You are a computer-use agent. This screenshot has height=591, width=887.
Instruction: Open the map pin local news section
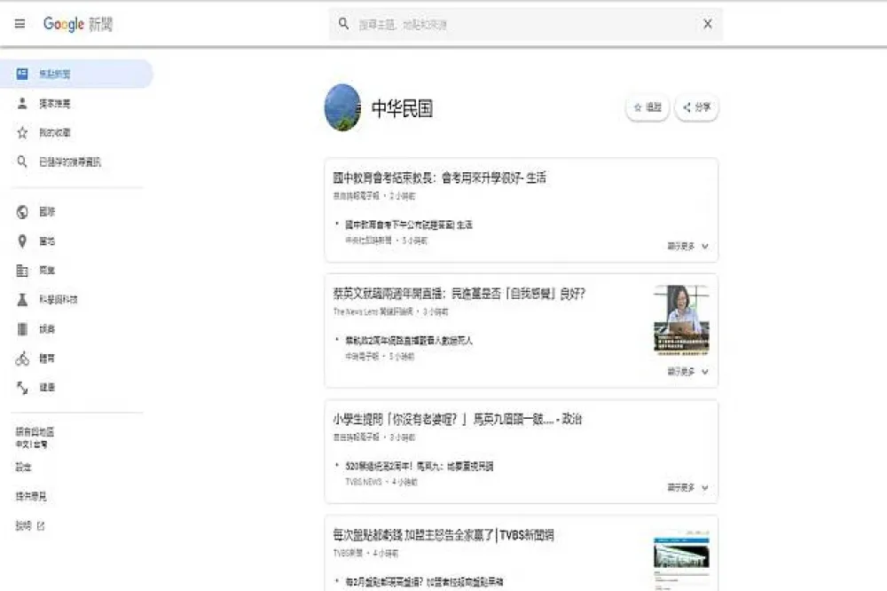coord(35,241)
